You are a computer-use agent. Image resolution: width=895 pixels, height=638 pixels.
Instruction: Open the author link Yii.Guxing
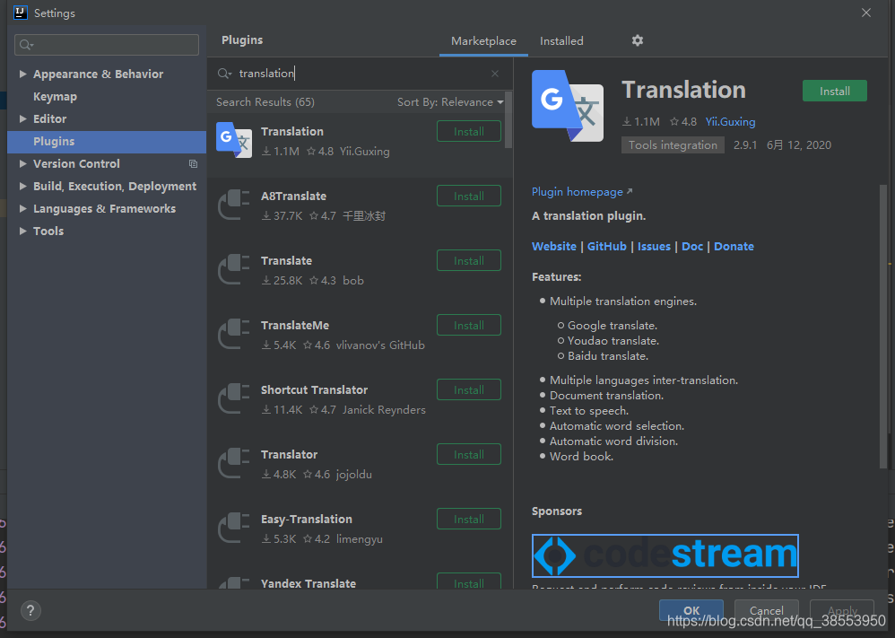pyautogui.click(x=730, y=122)
